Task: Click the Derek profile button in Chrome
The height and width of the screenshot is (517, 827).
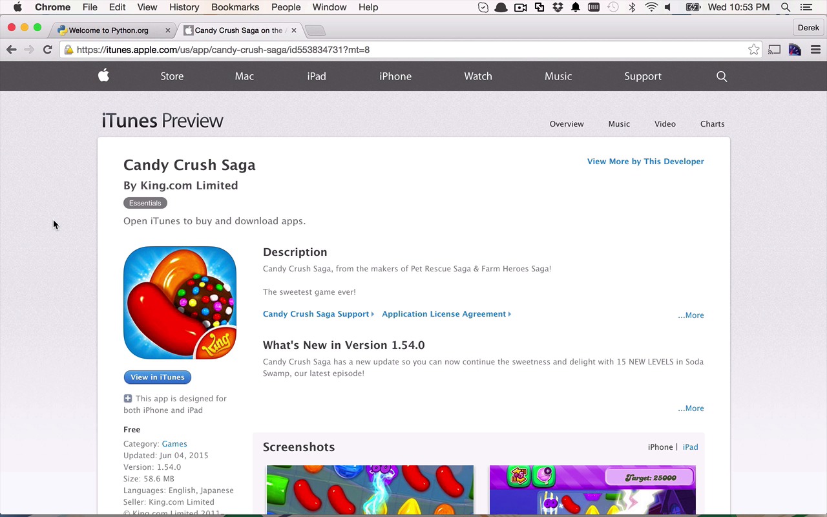Action: tap(808, 28)
